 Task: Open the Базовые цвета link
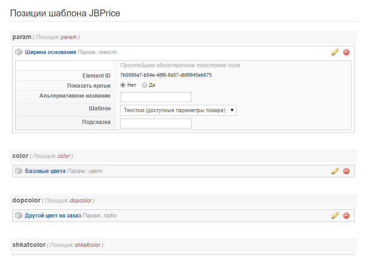(45, 171)
